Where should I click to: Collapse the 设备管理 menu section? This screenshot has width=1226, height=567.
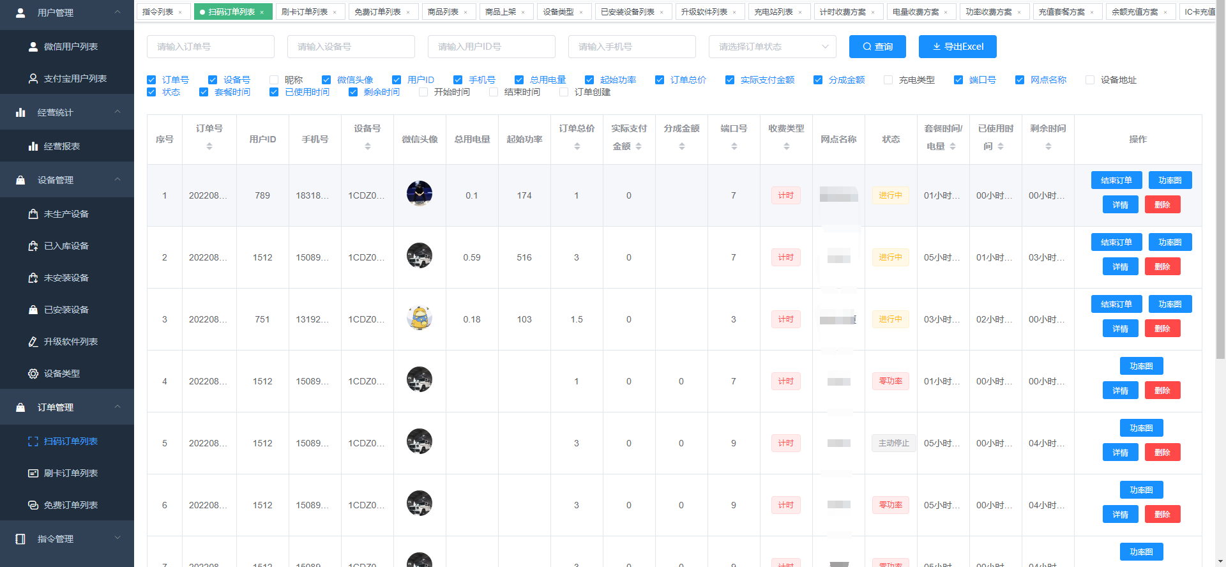(x=117, y=179)
